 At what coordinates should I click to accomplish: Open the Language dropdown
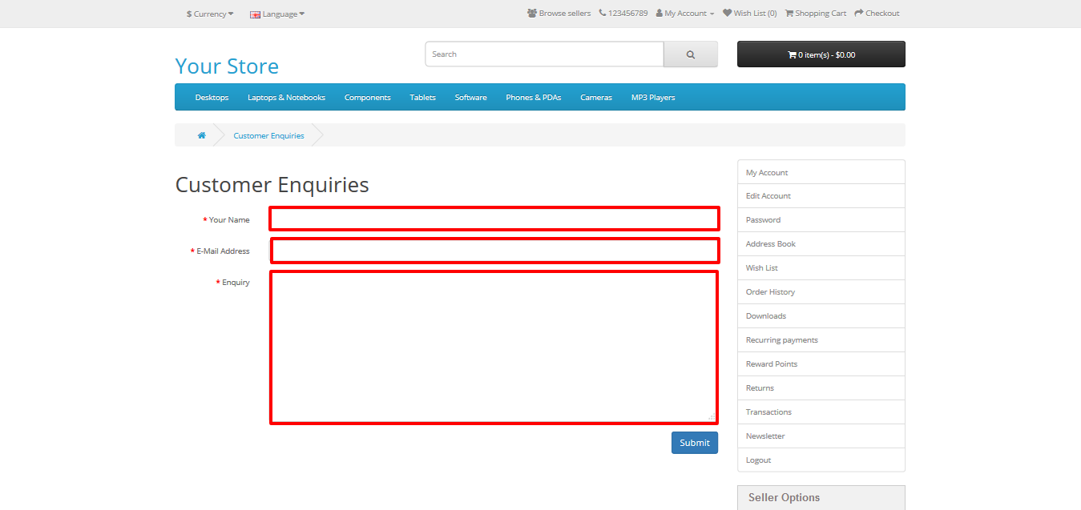[277, 14]
